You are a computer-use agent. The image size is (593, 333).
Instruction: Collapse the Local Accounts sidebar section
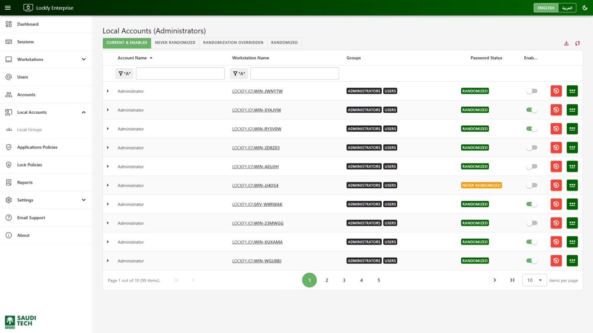pyautogui.click(x=46, y=112)
